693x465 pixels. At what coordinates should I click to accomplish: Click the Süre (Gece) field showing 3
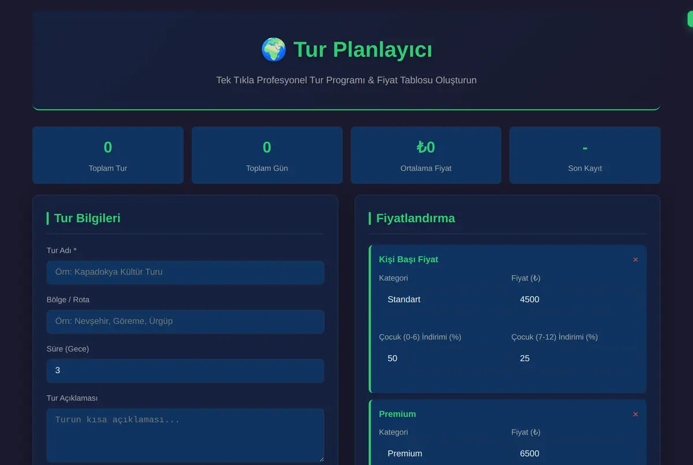coord(185,370)
